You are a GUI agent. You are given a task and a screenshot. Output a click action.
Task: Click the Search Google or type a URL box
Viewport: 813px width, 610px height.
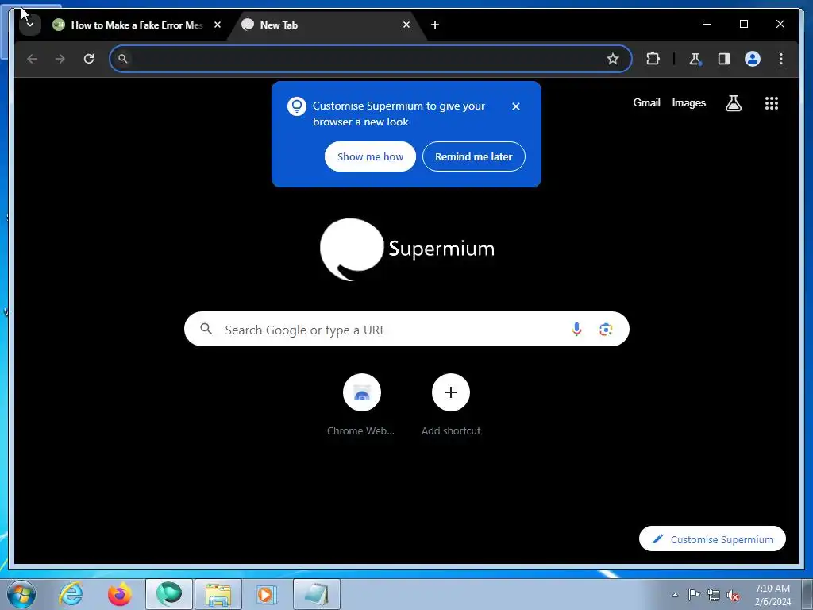coord(406,330)
